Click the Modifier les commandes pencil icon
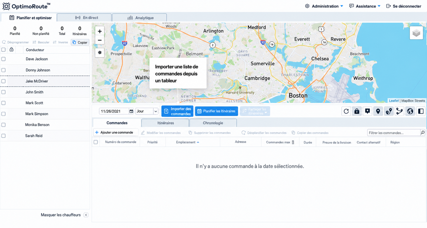Screen dimensions: 427x228 coord(143,132)
